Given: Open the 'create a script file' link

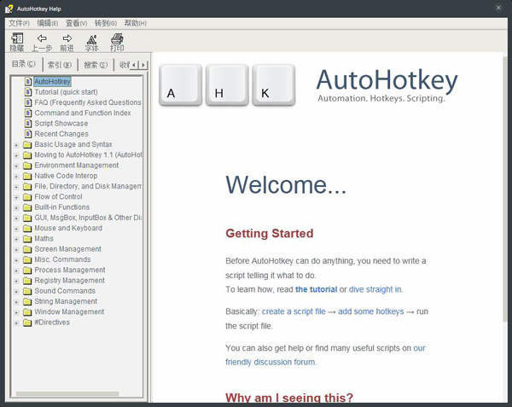Looking at the screenshot, I should 294,311.
